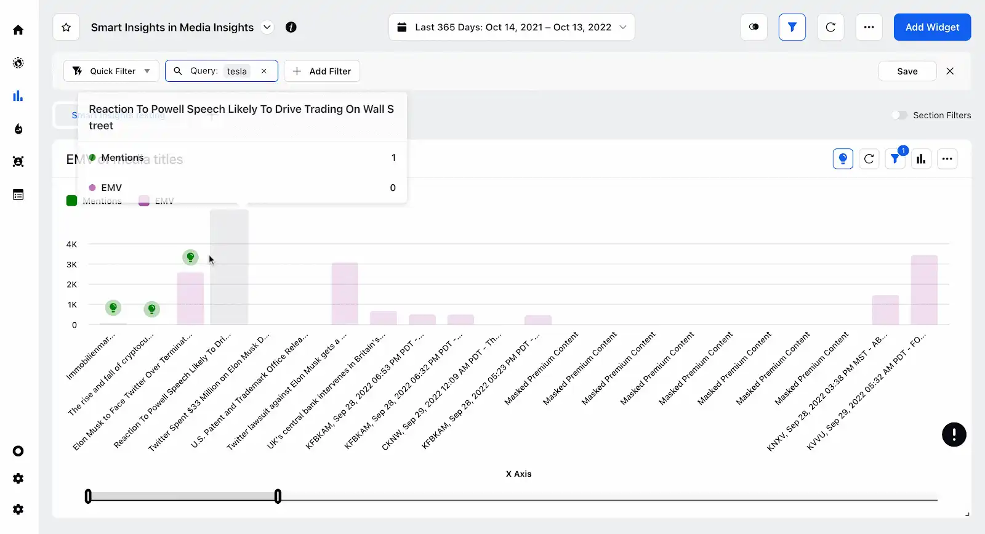Open the audience focus sidebar icon
This screenshot has width=985, height=534.
point(18,161)
